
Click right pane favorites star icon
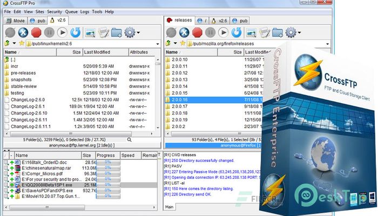[x=183, y=43]
